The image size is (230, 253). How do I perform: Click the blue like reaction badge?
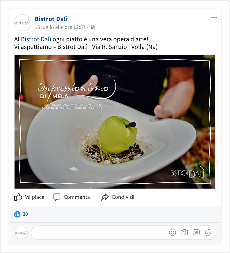17,214
